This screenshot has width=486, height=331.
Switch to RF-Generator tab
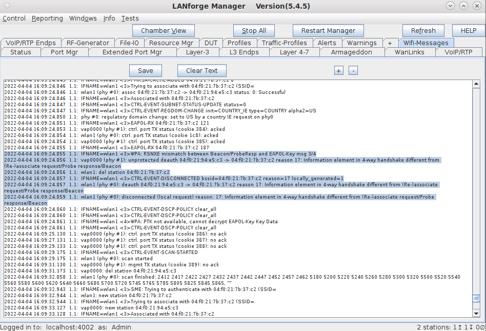point(88,43)
